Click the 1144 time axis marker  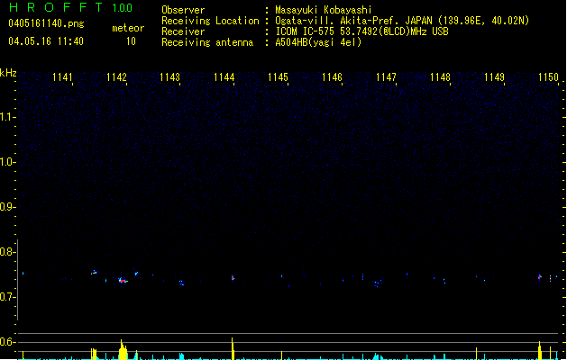pos(224,77)
